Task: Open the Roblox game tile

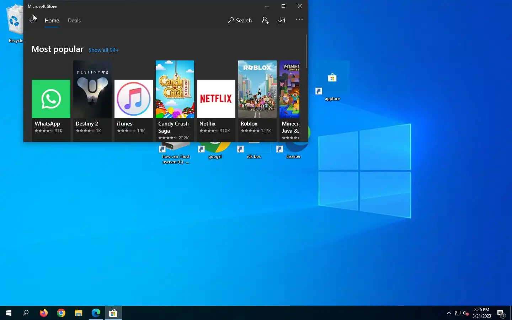Action: pos(257,101)
